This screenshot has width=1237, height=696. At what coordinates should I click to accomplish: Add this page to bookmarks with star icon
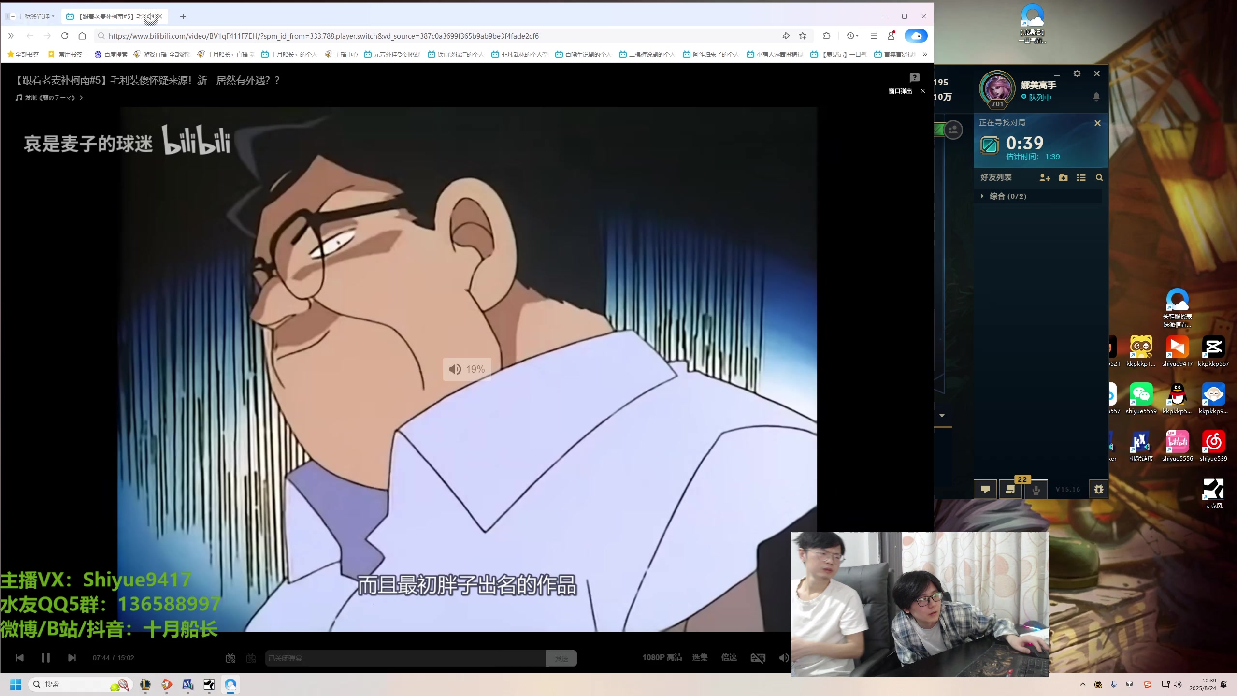pyautogui.click(x=803, y=36)
